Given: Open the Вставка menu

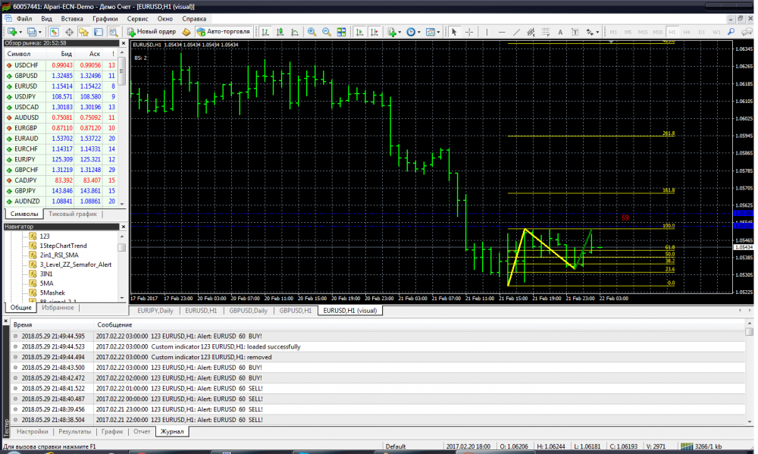Looking at the screenshot, I should click(72, 19).
